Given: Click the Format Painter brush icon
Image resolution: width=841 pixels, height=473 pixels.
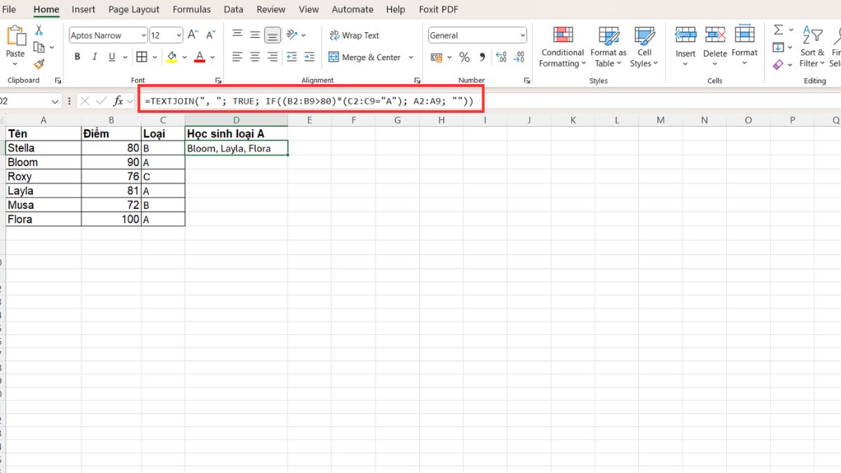Looking at the screenshot, I should point(39,64).
